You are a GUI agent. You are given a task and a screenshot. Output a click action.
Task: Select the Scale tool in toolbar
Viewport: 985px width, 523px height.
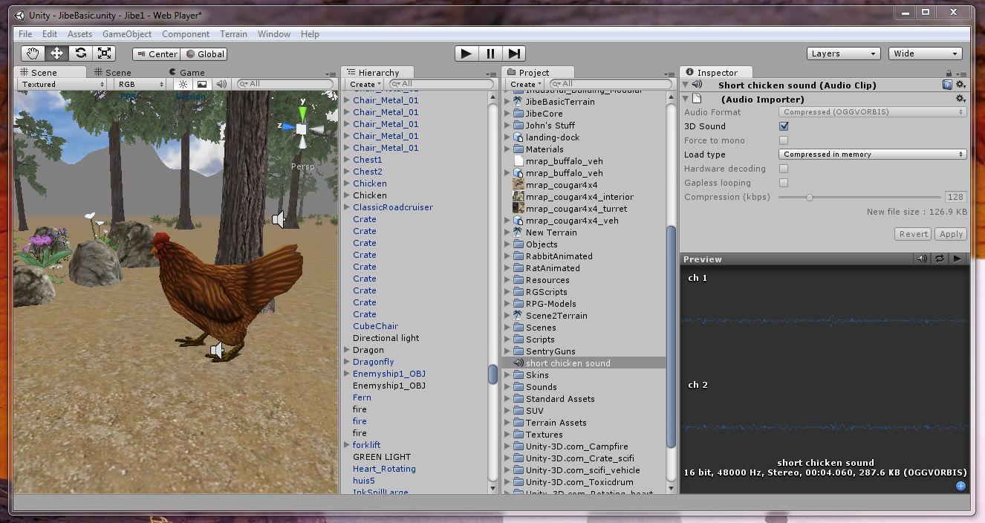pyautogui.click(x=104, y=53)
